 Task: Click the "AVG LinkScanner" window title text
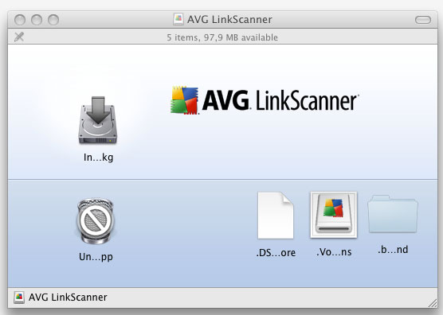[x=229, y=19]
